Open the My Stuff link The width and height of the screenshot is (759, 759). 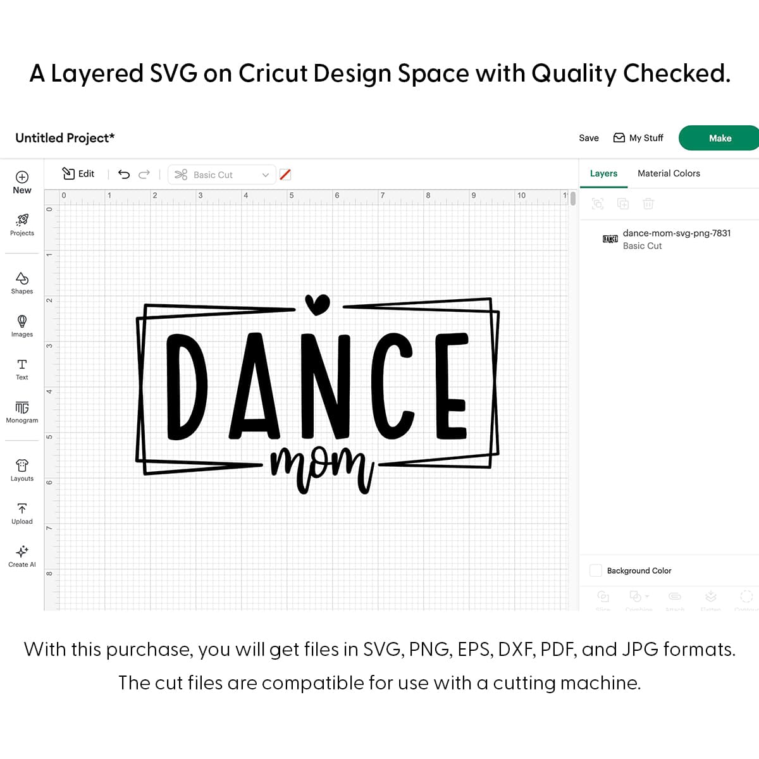point(639,138)
